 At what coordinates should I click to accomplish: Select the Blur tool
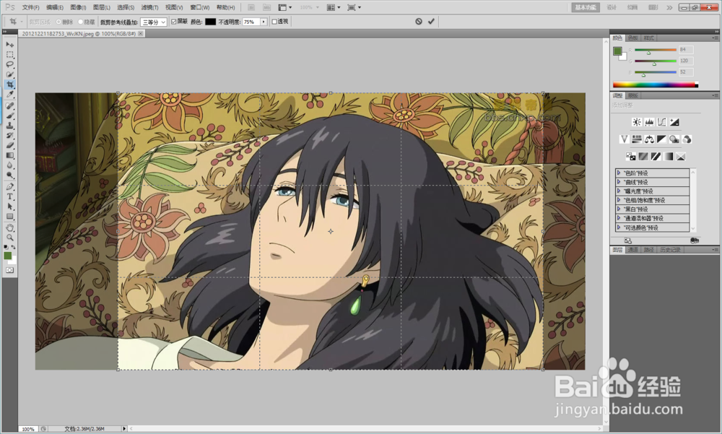coord(9,165)
